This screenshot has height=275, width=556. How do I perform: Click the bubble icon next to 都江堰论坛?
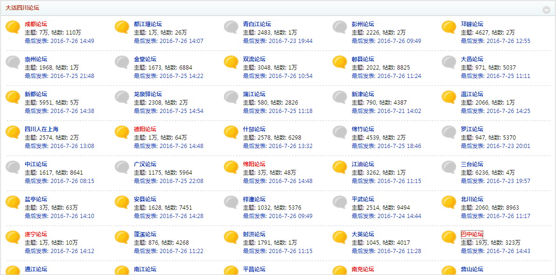tap(122, 27)
